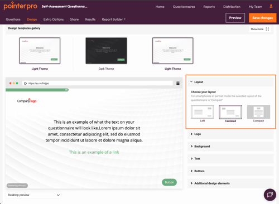Image resolution: width=279 pixels, height=204 pixels.
Task: Click the Powered by pointerpro badge
Action: 17,186
